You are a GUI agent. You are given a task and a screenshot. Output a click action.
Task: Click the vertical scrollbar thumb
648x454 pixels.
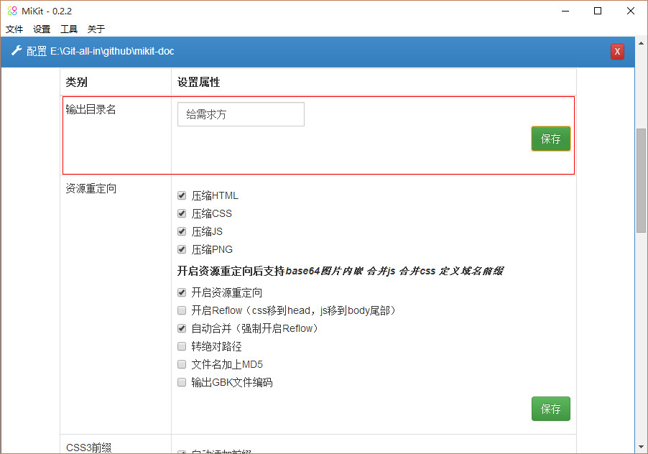coord(641,180)
